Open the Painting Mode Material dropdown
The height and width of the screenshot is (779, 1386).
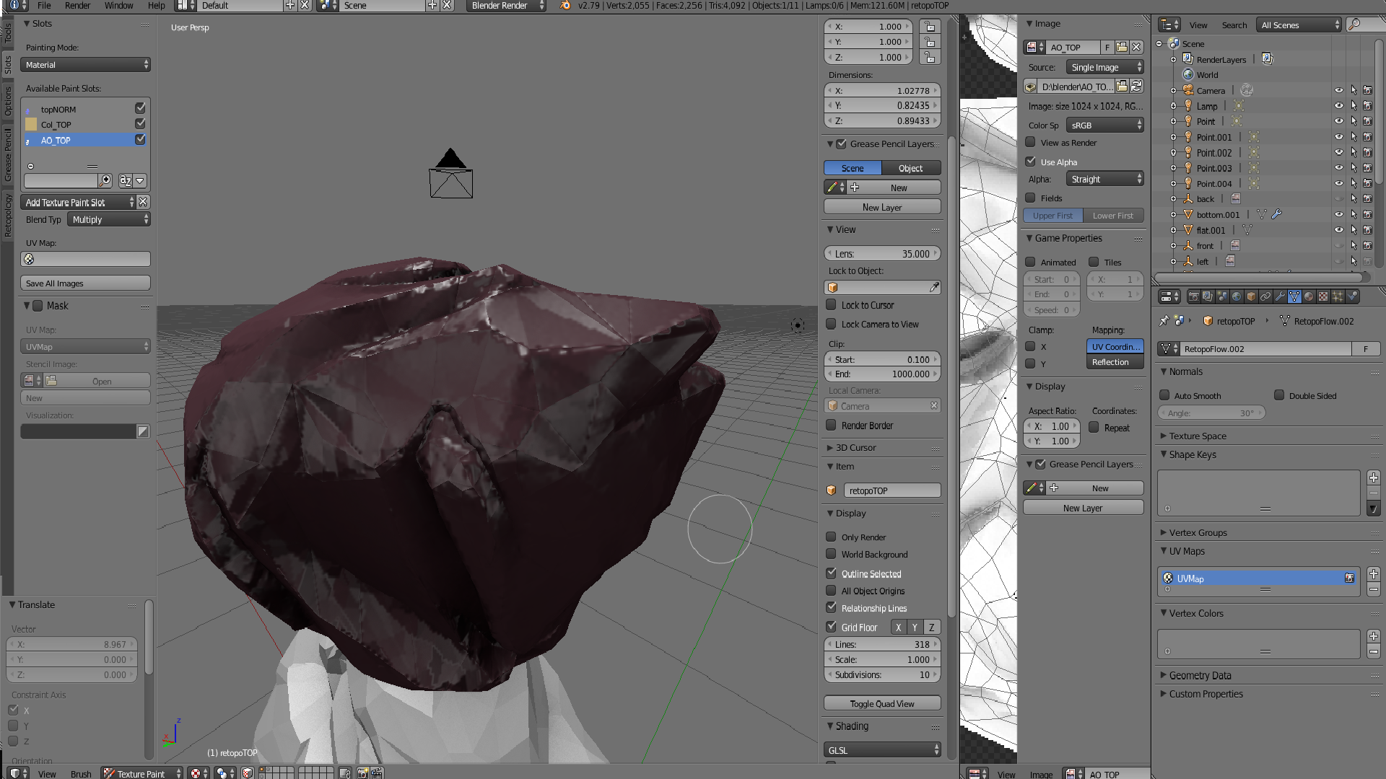click(x=86, y=65)
